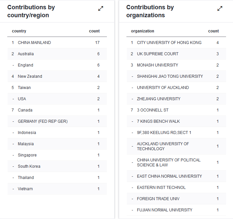Select CITY UNIVERSITY OF HONG KONG
The width and height of the screenshot is (233, 219).
(x=169, y=43)
